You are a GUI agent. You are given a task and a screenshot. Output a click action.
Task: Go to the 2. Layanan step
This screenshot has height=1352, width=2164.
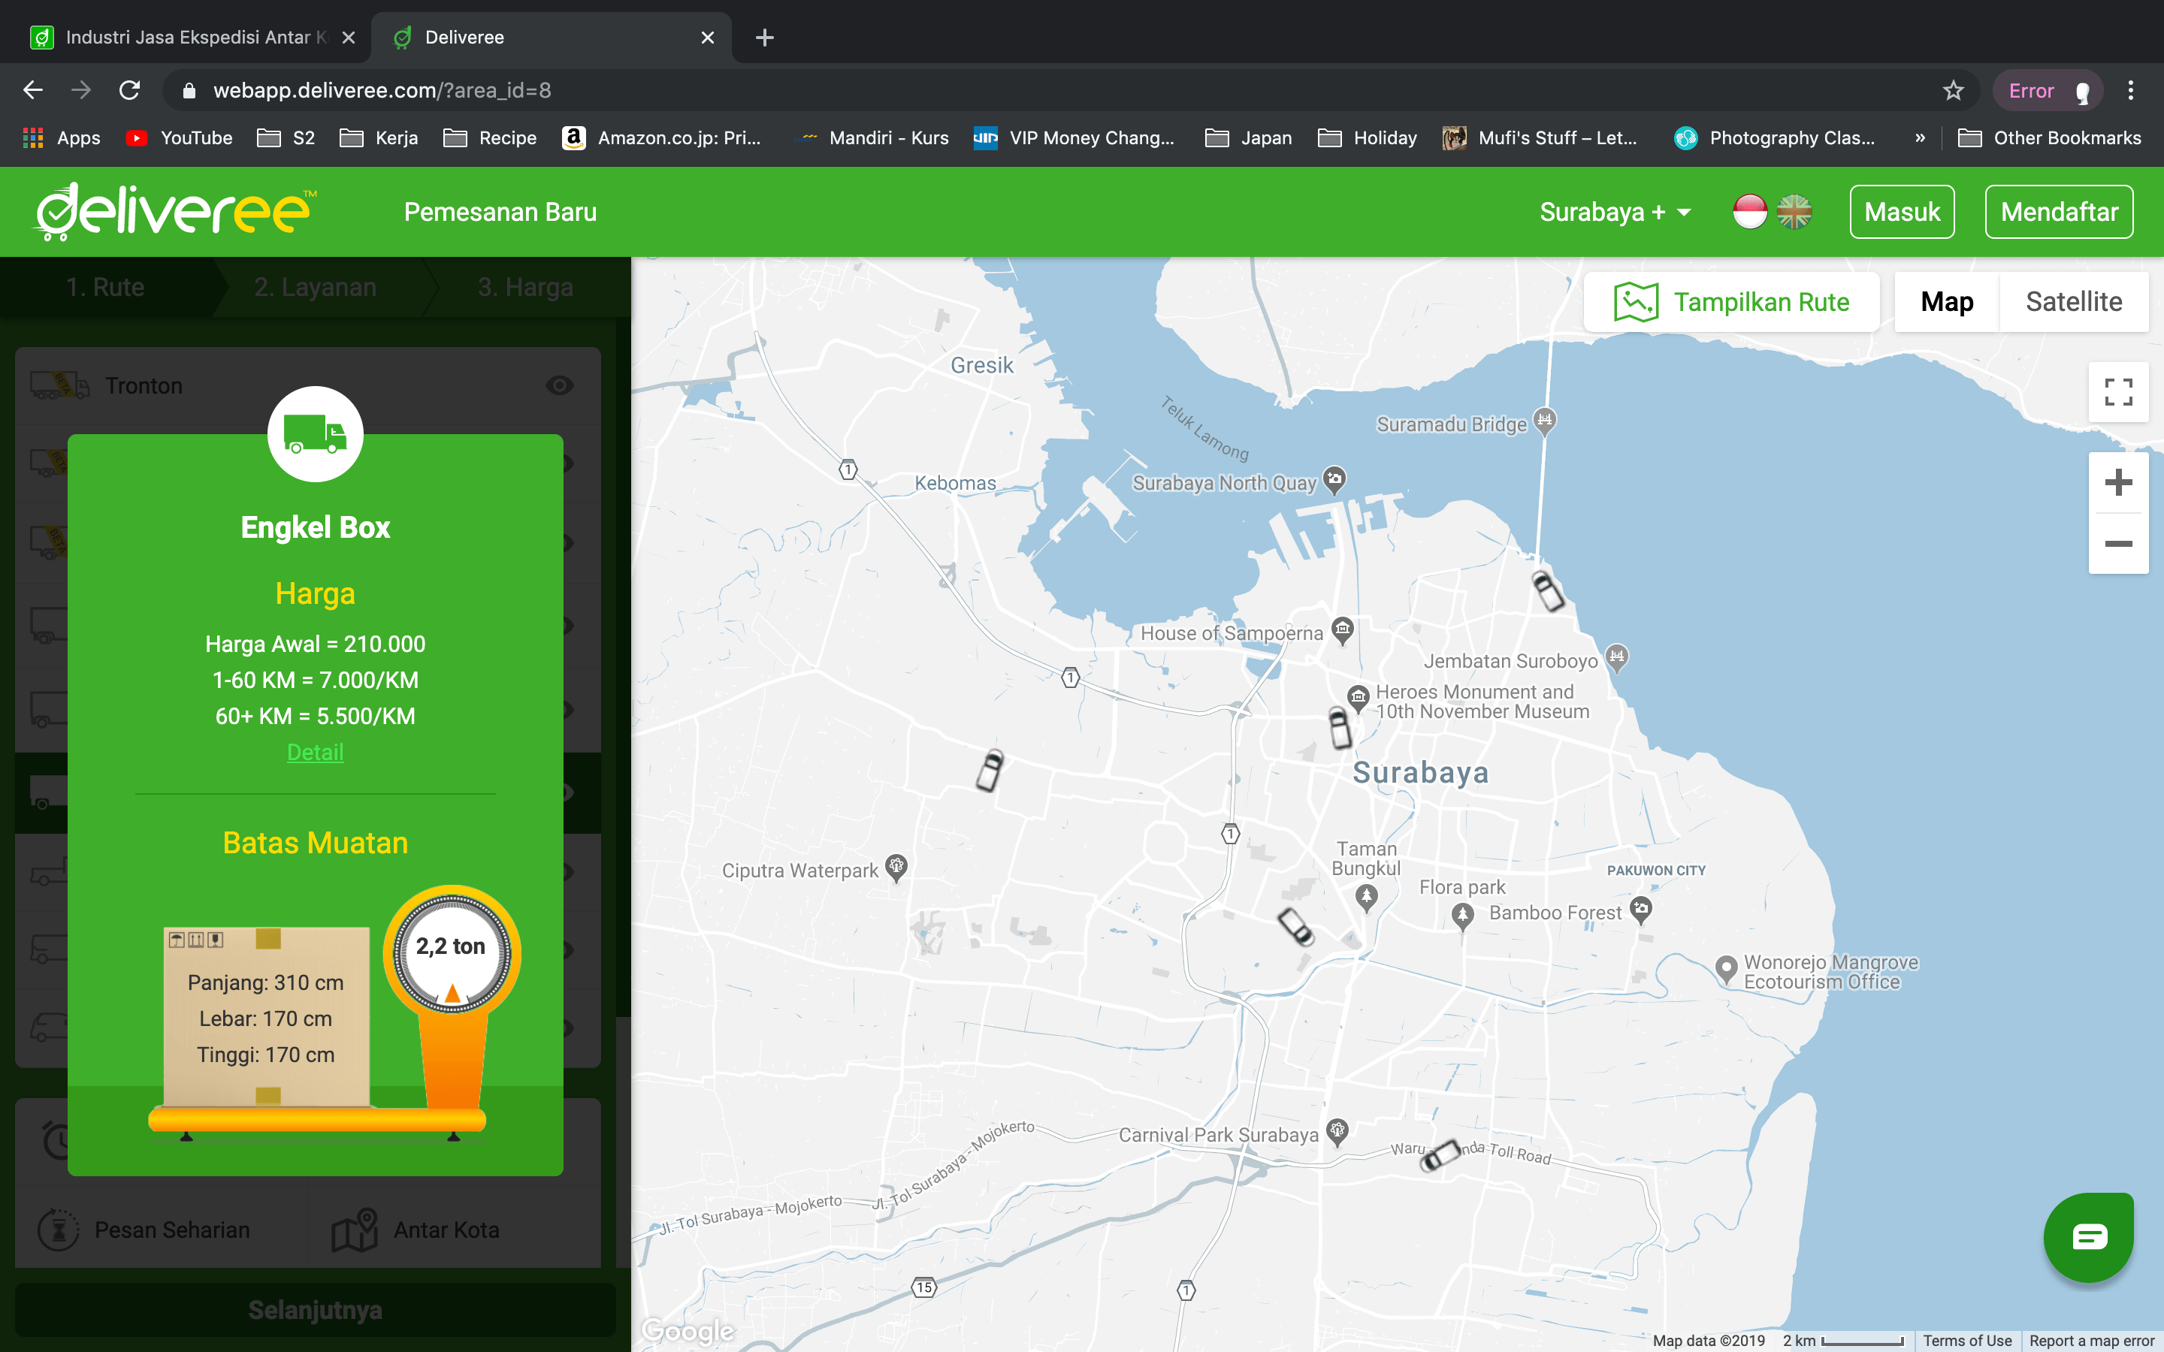point(315,286)
